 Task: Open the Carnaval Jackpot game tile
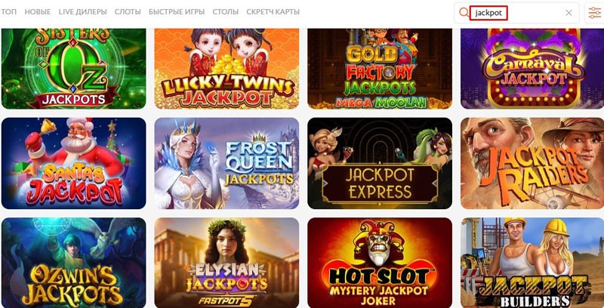(532, 69)
